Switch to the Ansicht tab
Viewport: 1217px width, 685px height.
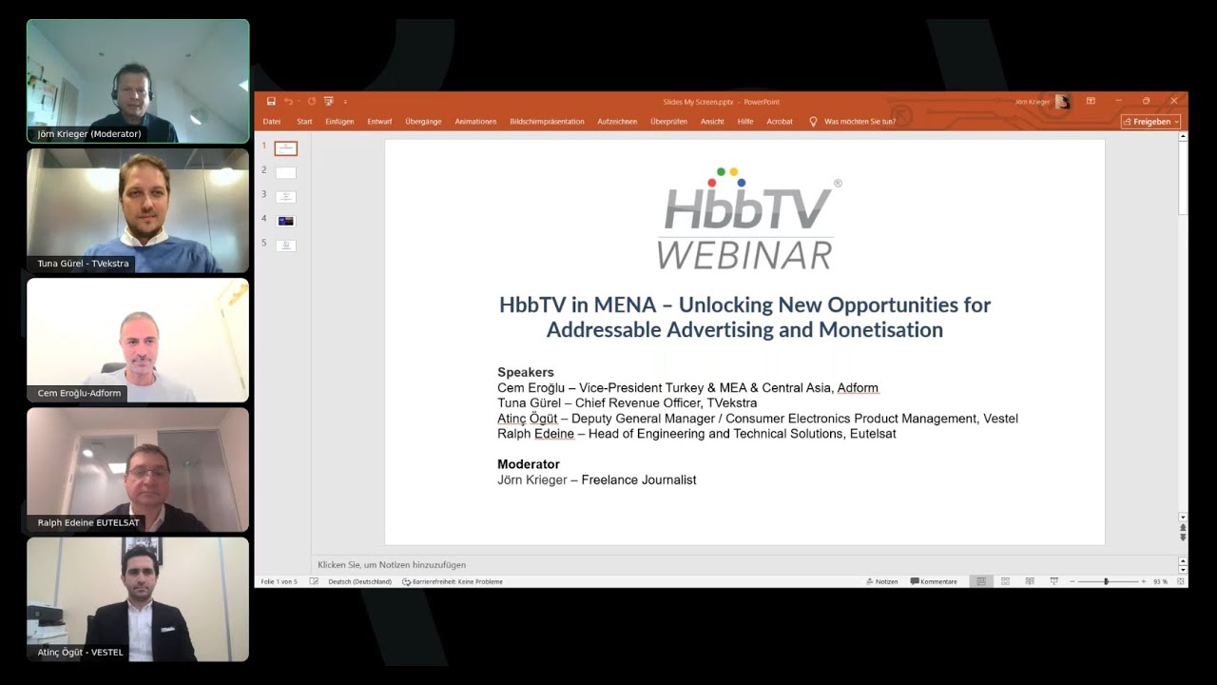712,122
